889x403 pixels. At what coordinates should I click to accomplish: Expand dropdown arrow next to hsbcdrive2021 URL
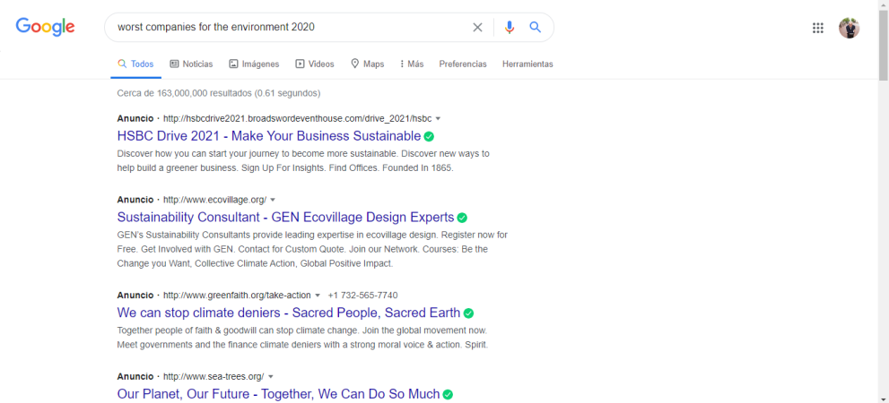coord(438,119)
